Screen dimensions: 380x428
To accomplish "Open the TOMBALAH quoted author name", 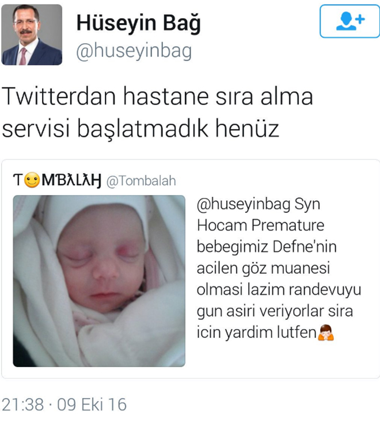I will 57,180.
